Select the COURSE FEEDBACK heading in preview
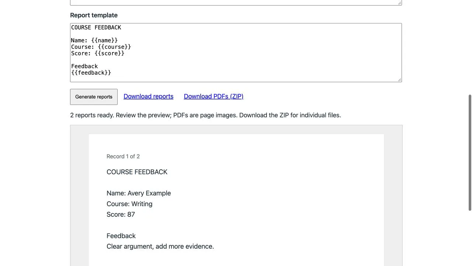The width and height of the screenshot is (472, 266). point(137,172)
